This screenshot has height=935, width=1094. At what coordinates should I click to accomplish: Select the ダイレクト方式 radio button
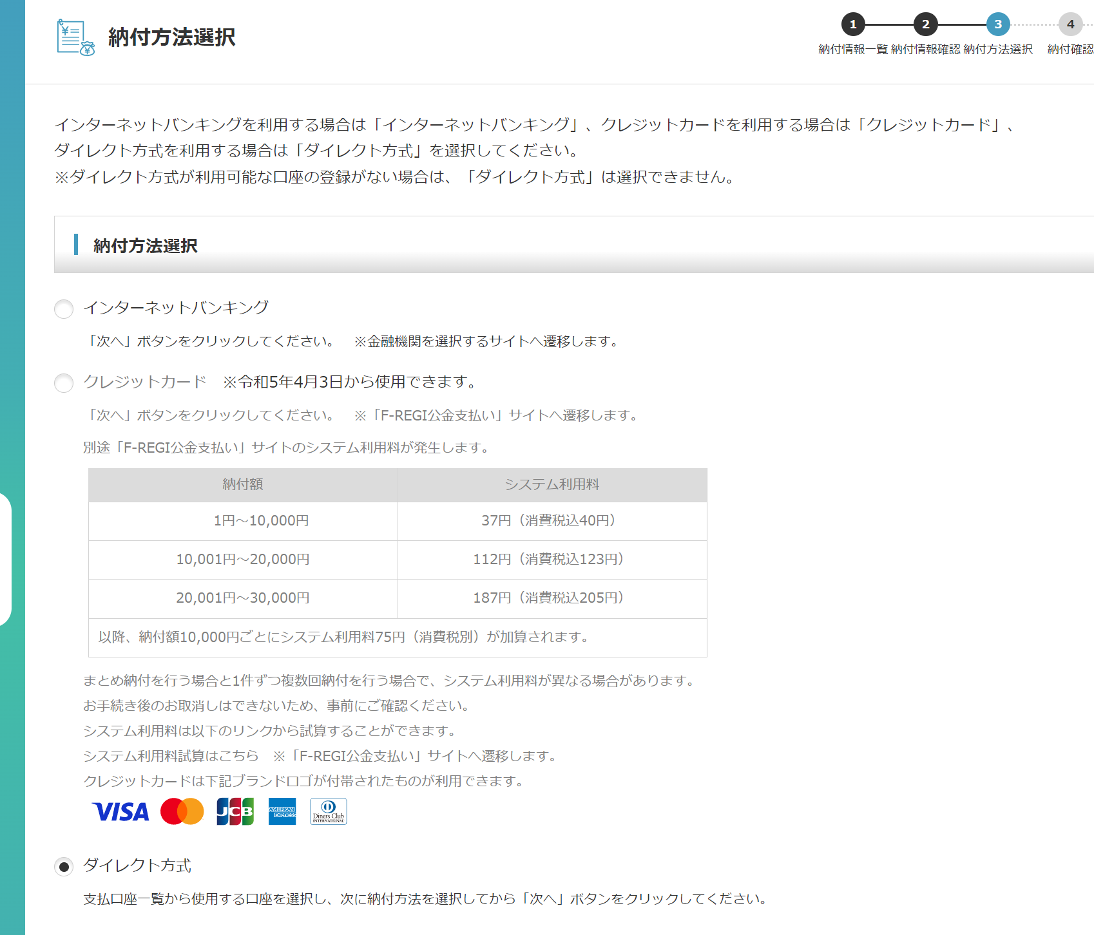[x=64, y=867]
